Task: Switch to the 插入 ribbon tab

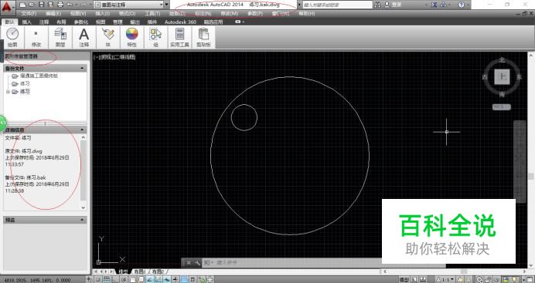Action: [26, 22]
